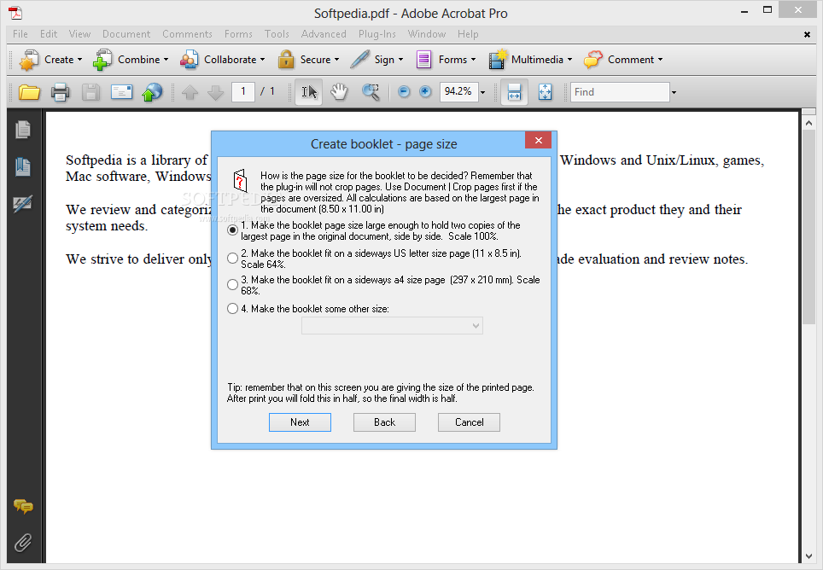
Task: Open the Comments panel in sidebar
Action: point(23,506)
